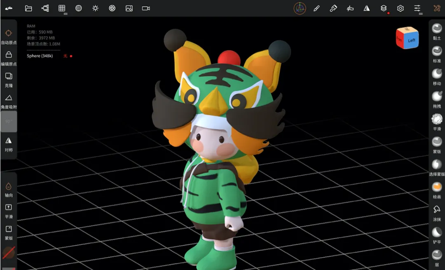
Task: Select the 涂抹 Smudge tool
Action: [437, 212]
